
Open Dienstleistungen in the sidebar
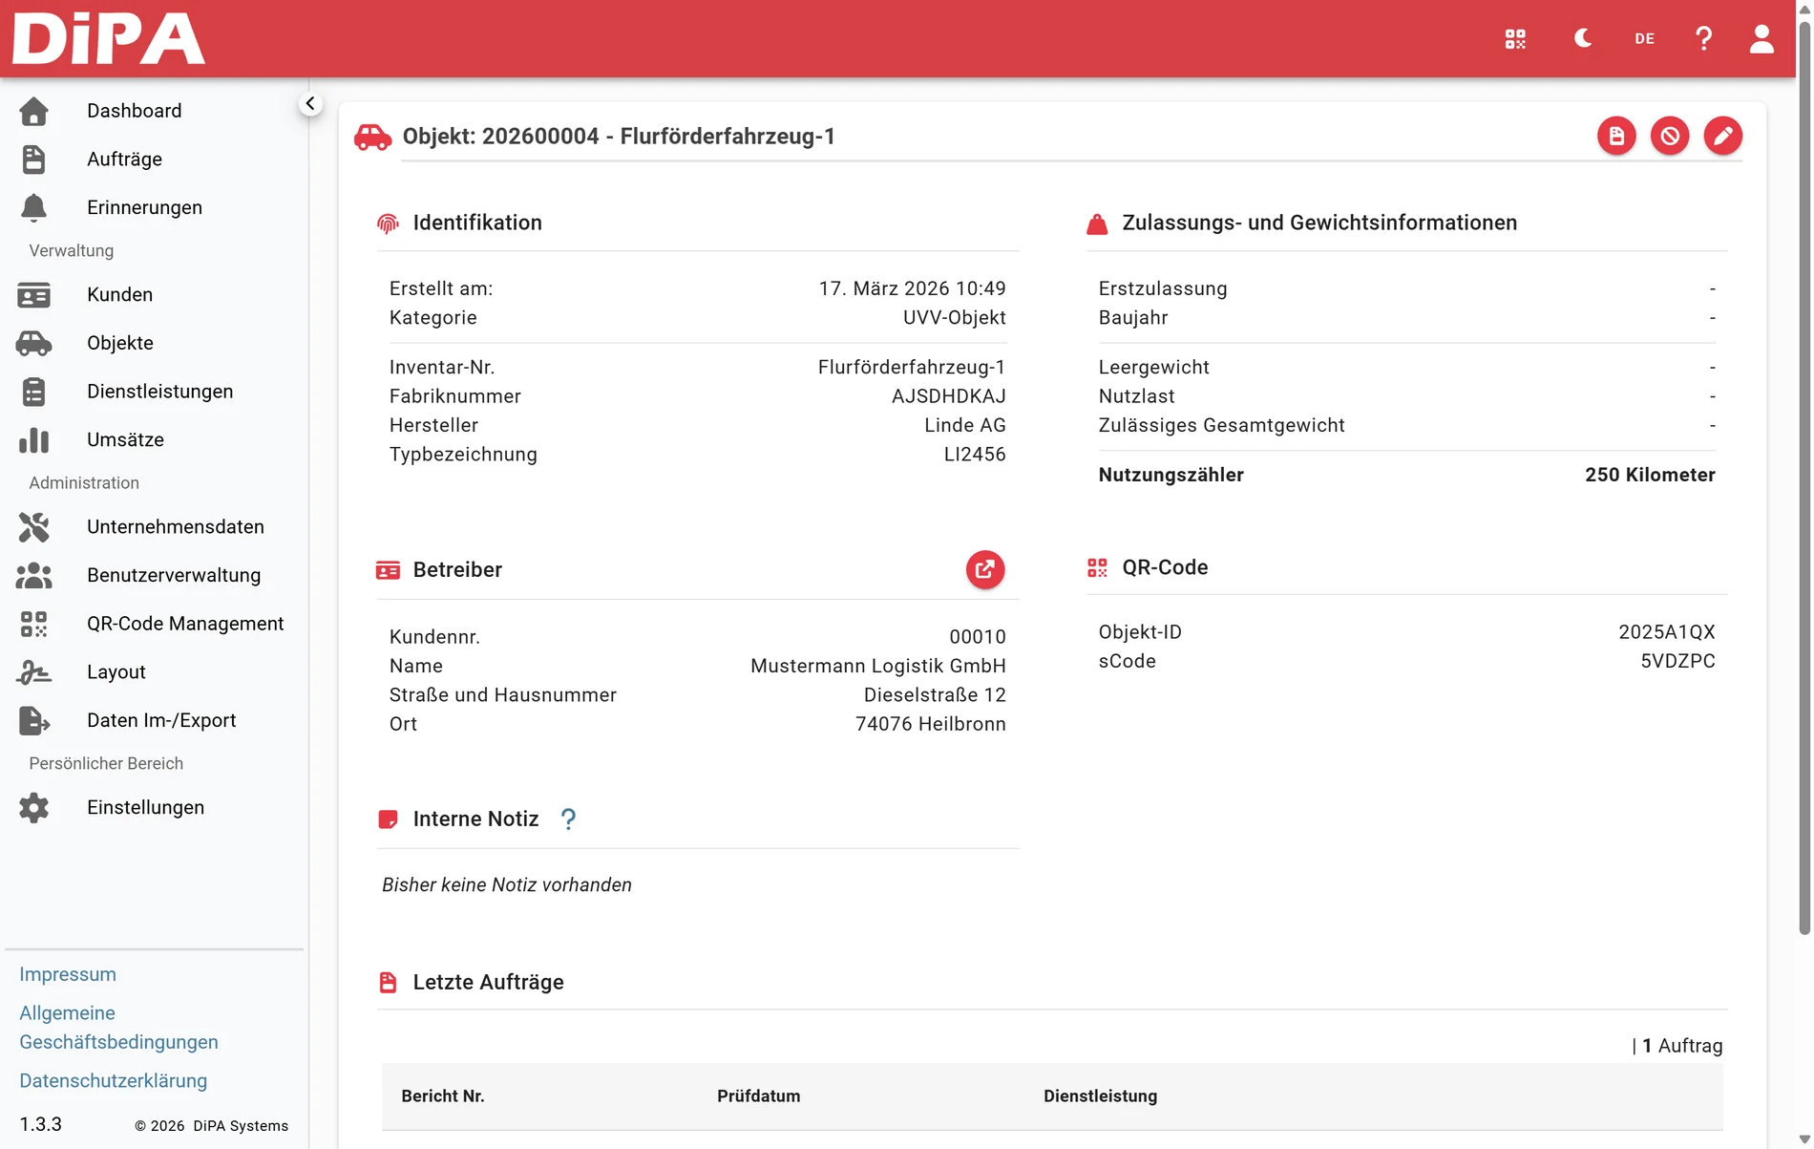(159, 392)
